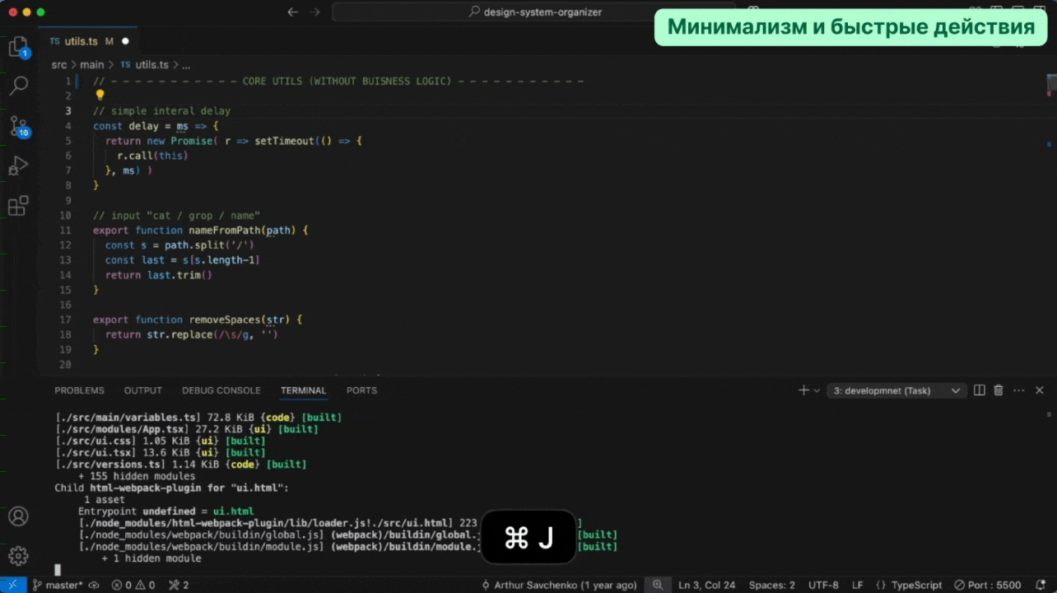Open the terminal selector '3: developmnet (Task)'
The image size is (1057, 593).
(896, 390)
